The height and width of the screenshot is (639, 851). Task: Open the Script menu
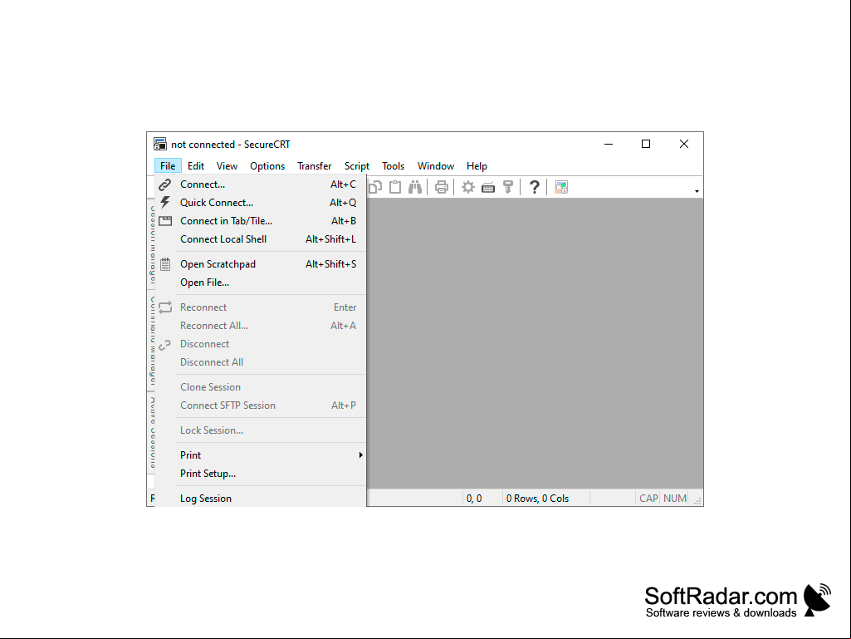356,166
